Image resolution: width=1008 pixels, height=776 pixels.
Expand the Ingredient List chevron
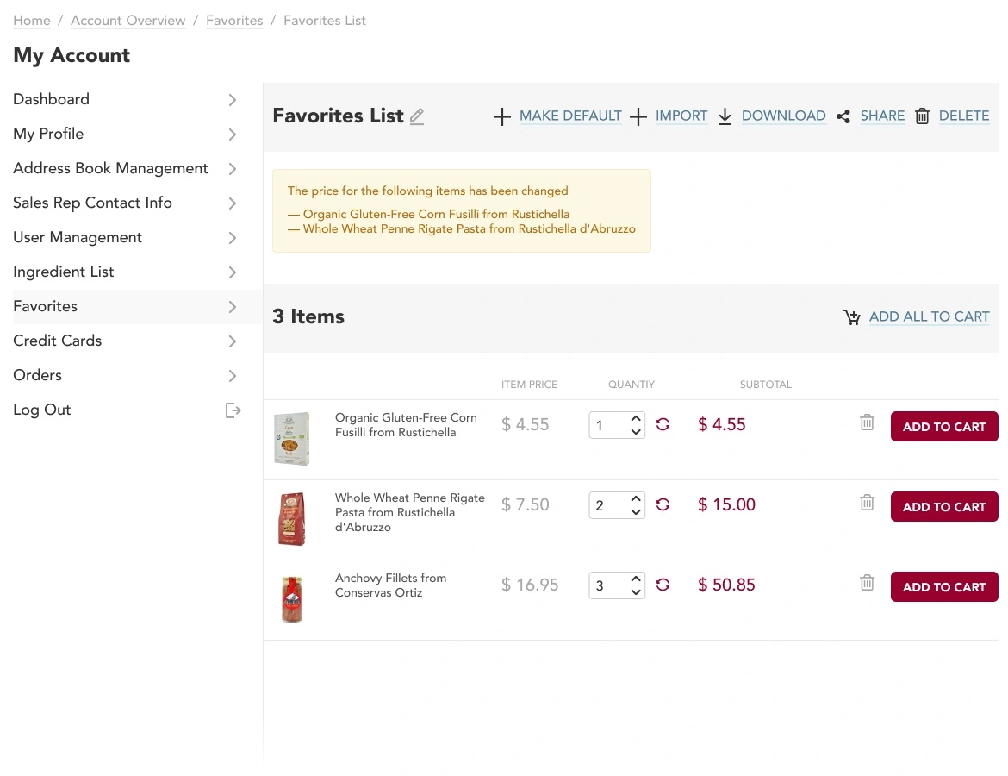(233, 272)
